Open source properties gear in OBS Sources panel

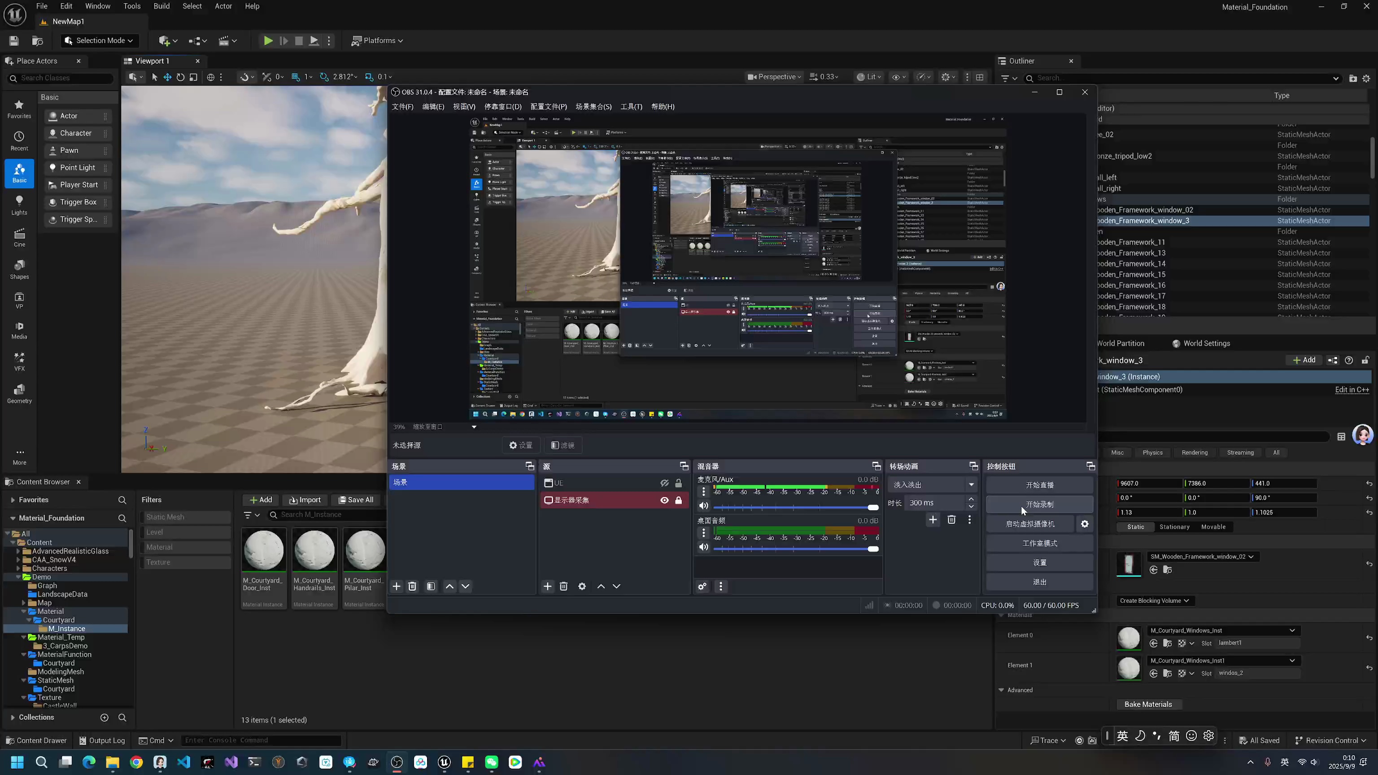pyautogui.click(x=582, y=587)
